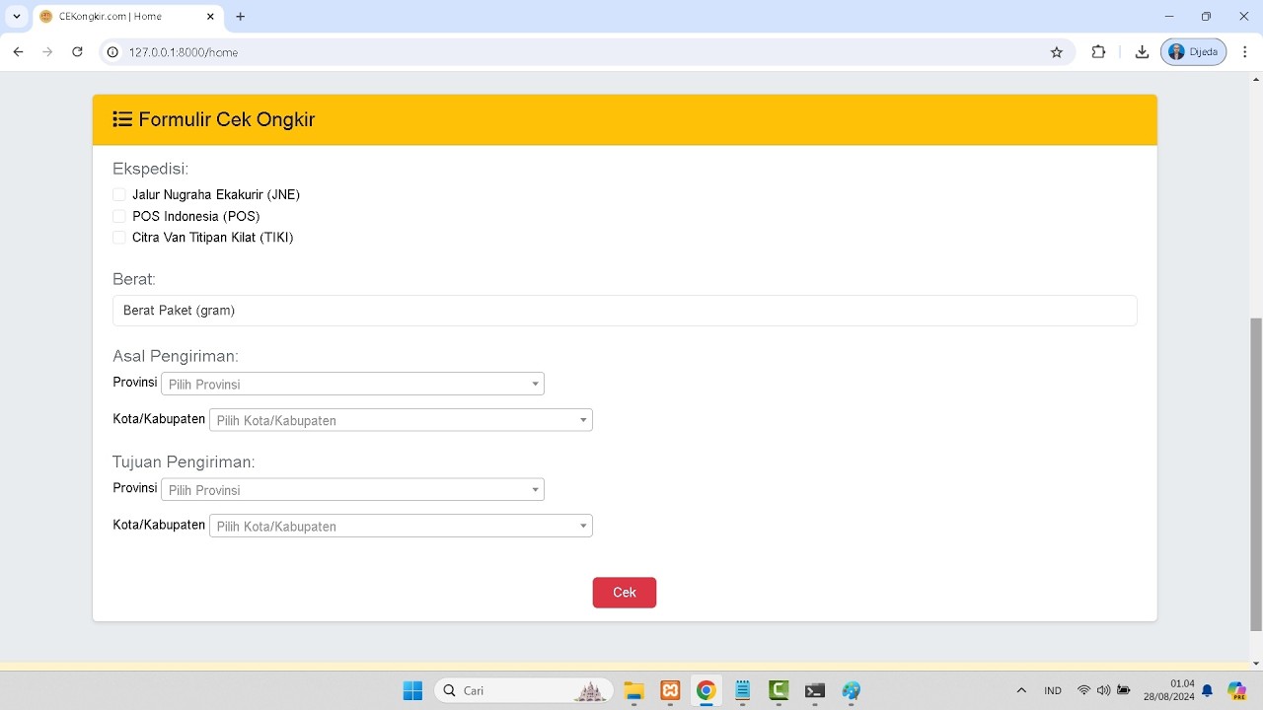This screenshot has height=710, width=1263.
Task: Open the Camtasia taskbar icon
Action: pos(779,690)
